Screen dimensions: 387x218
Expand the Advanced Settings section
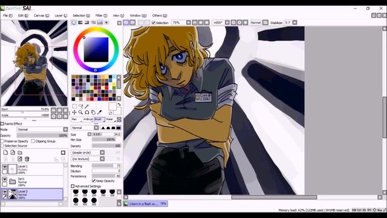(73, 186)
